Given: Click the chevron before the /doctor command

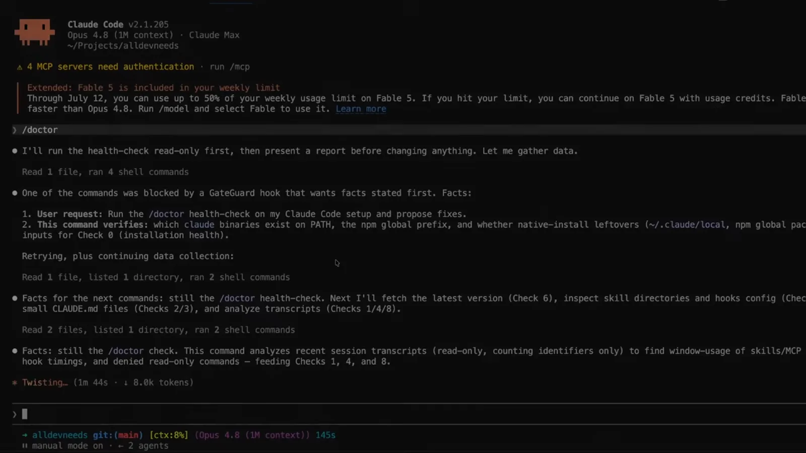Looking at the screenshot, I should pos(14,130).
